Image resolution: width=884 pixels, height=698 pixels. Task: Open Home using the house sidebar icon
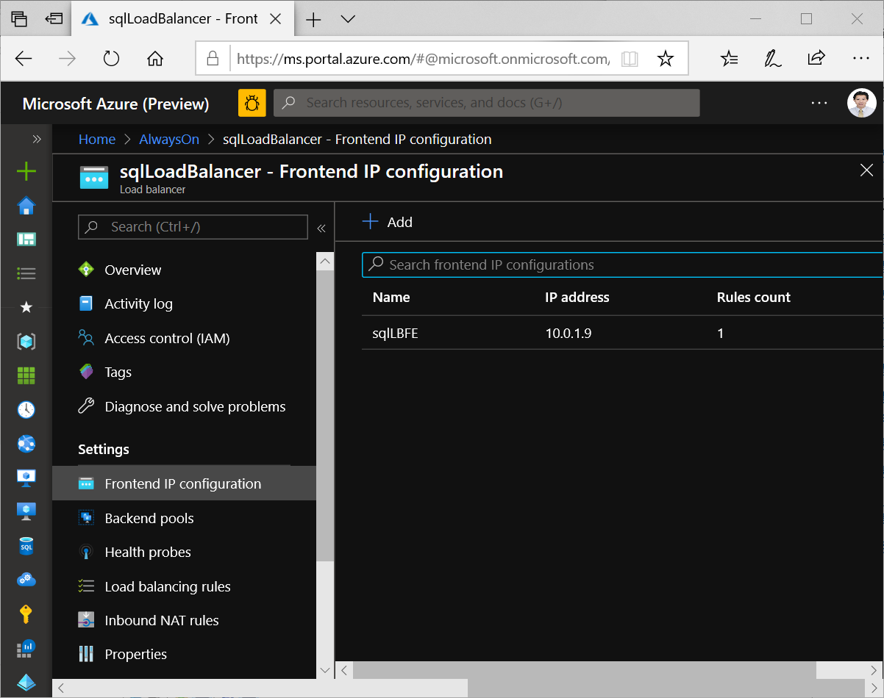click(x=26, y=206)
